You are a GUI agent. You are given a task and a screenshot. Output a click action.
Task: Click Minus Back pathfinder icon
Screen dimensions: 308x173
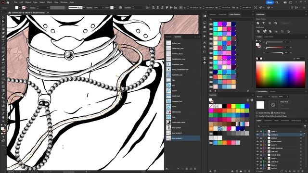(288, 31)
